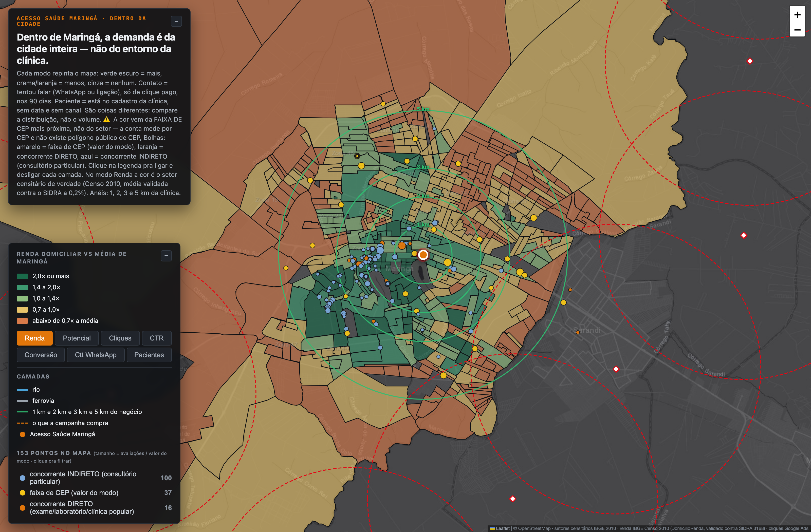Switch to Pacientes mode

pyautogui.click(x=149, y=355)
